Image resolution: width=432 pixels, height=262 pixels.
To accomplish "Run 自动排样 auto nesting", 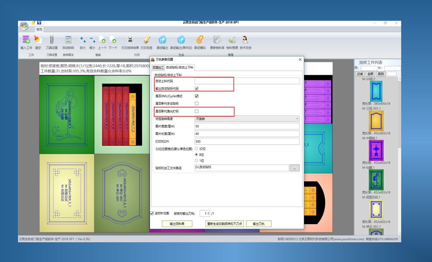I will [68, 40].
